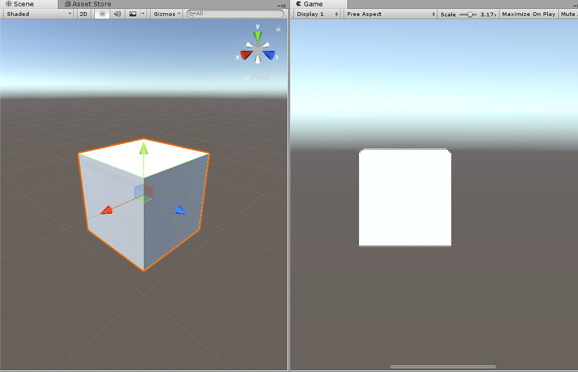Mute audio in the Game view
Viewport: 578px width, 372px height.
tap(570, 14)
